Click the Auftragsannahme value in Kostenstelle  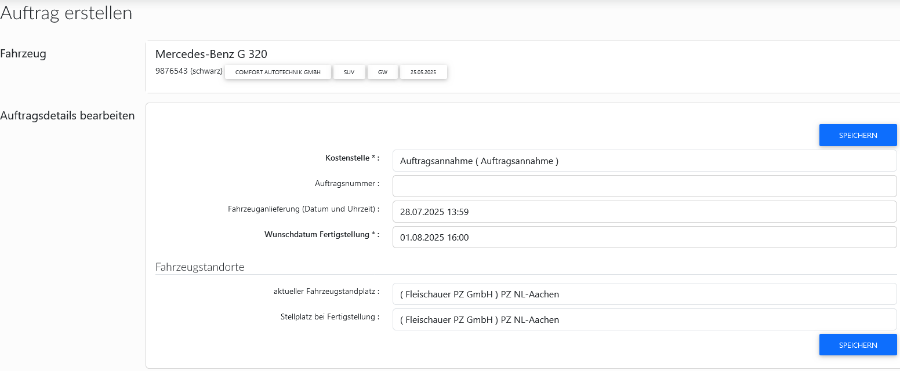click(478, 161)
